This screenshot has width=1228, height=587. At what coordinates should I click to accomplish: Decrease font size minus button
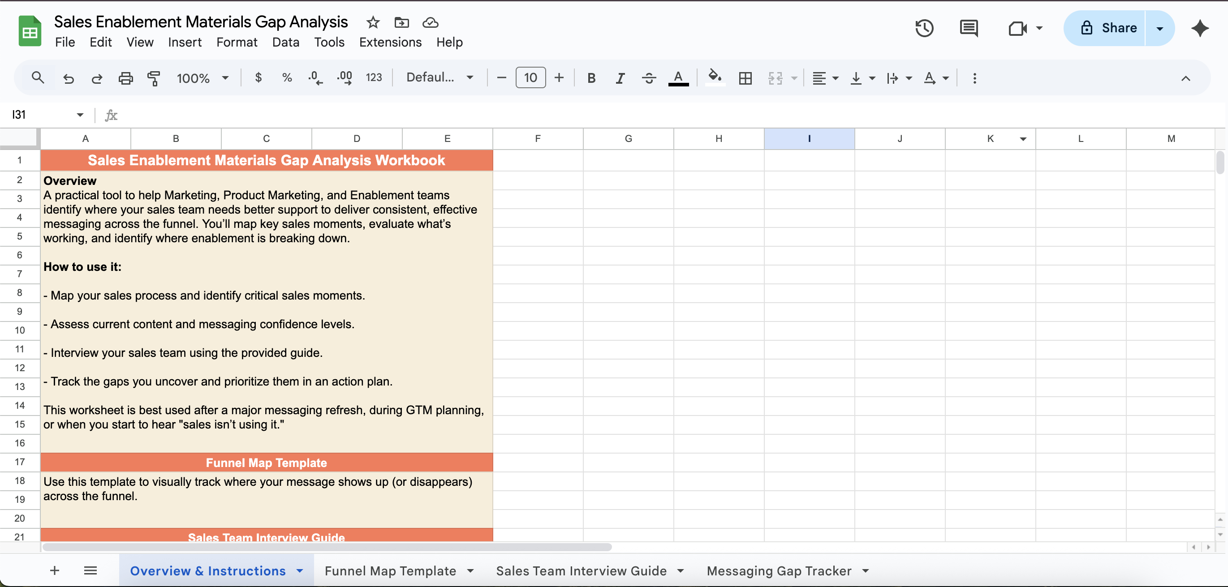click(501, 77)
